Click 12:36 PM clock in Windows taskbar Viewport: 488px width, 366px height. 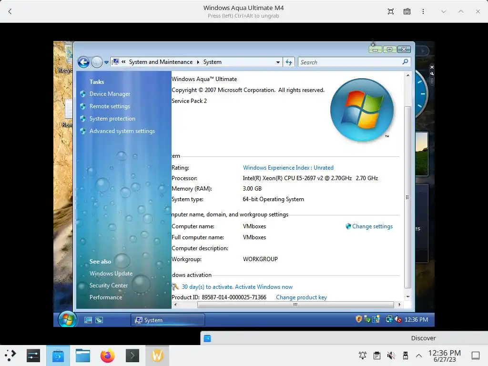point(416,320)
